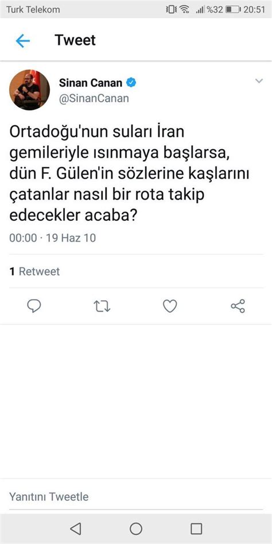Tap the Yanıtını Tweetle reply field
272x544 pixels.
point(136,497)
